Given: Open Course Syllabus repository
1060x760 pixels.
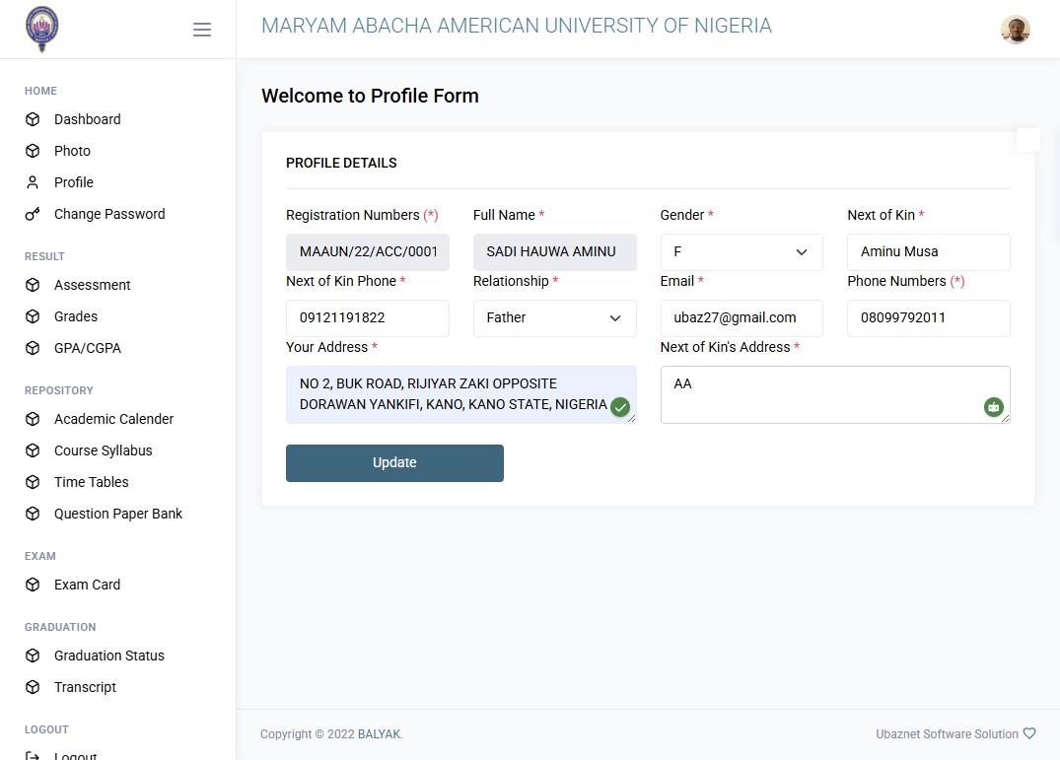Looking at the screenshot, I should click(x=103, y=450).
